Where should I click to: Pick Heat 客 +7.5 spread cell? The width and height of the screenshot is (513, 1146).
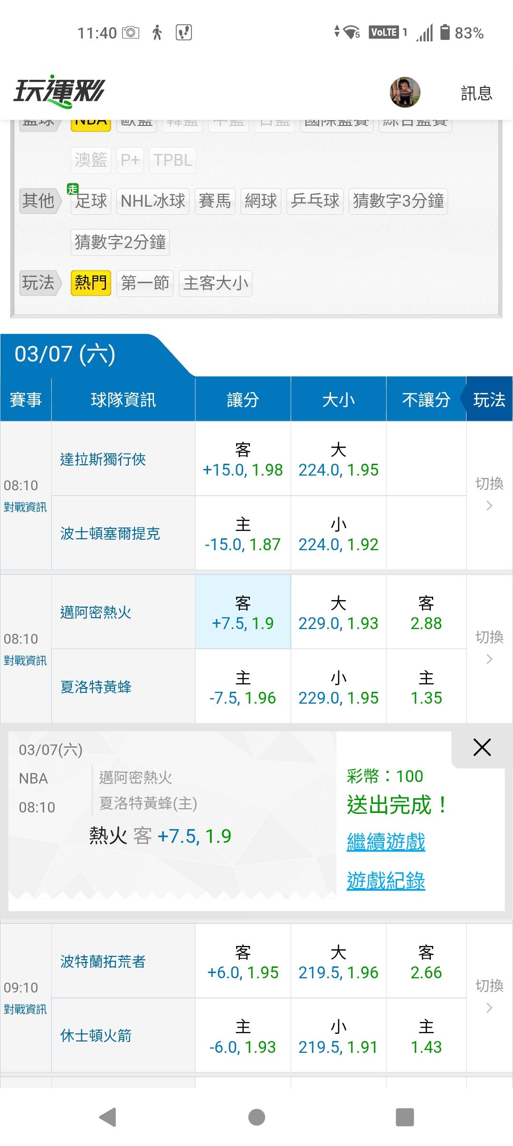pos(243,612)
